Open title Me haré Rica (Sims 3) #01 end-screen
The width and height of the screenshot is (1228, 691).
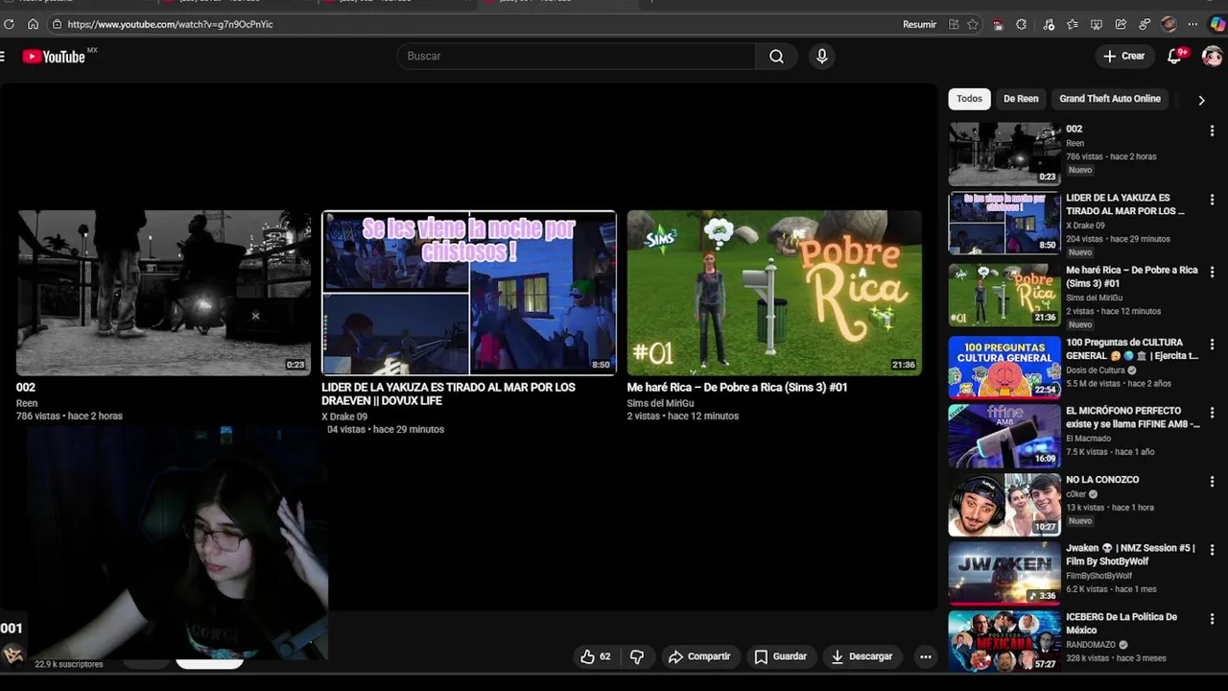click(x=737, y=388)
